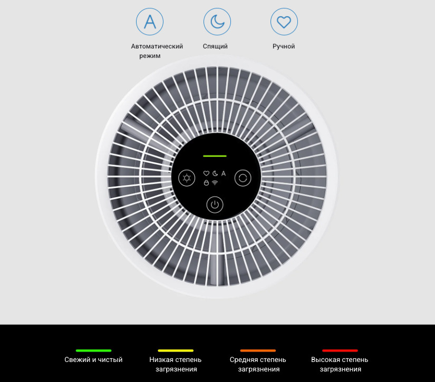Screen dimensions: 435x382
Task: Select the orange medium pollution color bar
Action: [x=258, y=350]
